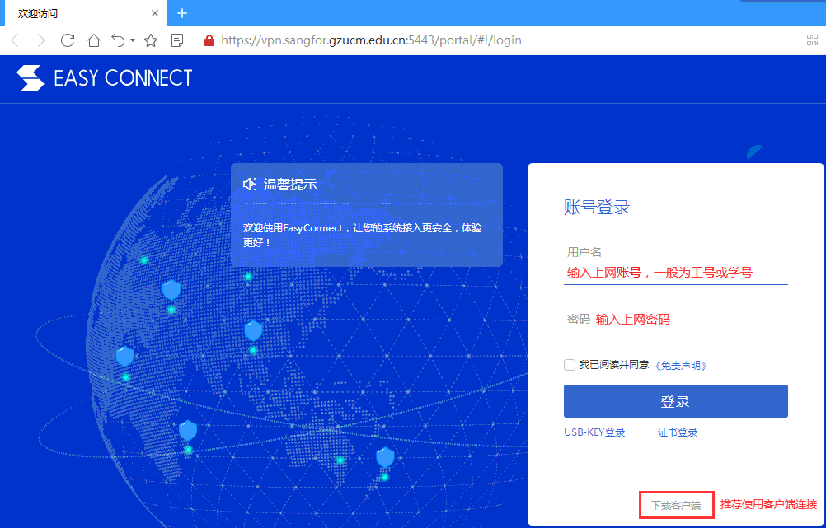The width and height of the screenshot is (826, 528).
Task: Click the red lock security icon
Action: [209, 40]
